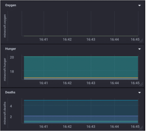Screen dimensions: 146x131
Task: Select the 2 value on Deaths axis
Action: [x=11, y=117]
